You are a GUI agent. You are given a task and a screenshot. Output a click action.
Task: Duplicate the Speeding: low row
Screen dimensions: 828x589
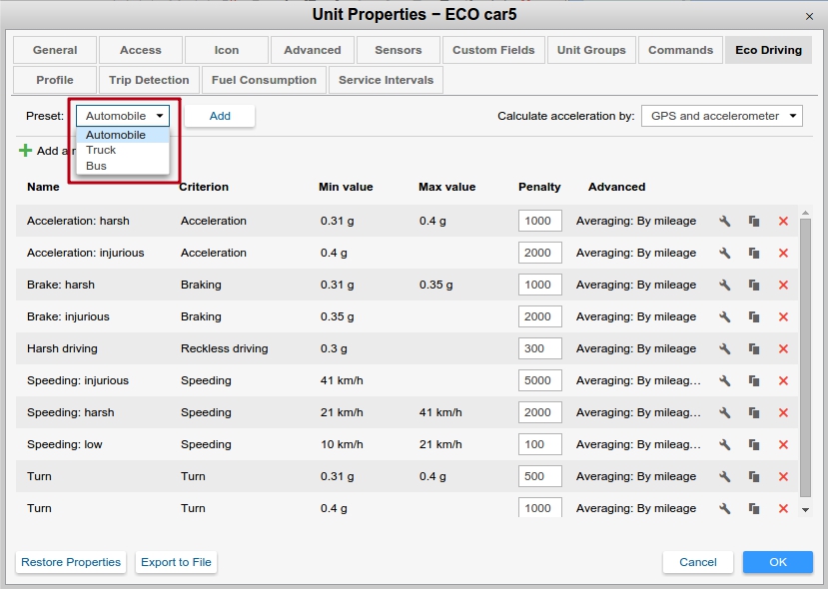(x=754, y=444)
